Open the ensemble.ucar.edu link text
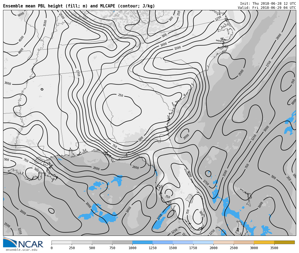The width and height of the screenshot is (299, 253). coord(22,250)
